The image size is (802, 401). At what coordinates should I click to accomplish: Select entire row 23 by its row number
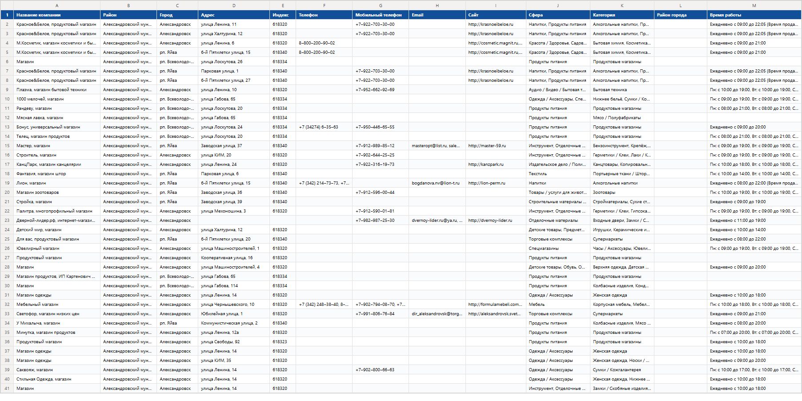coord(7,221)
